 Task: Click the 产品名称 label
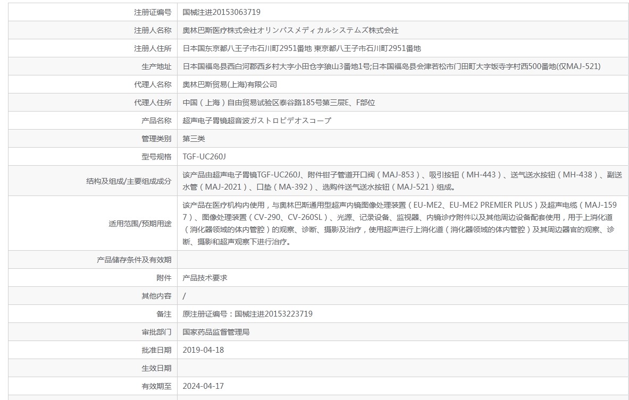click(156, 121)
